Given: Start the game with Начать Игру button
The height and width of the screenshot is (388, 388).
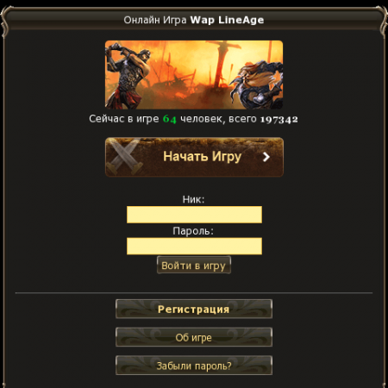Looking at the screenshot, I should click(194, 157).
